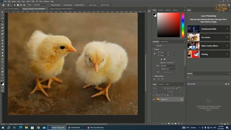Open the Mode Rectangle dropdown

click(x=39, y=5)
